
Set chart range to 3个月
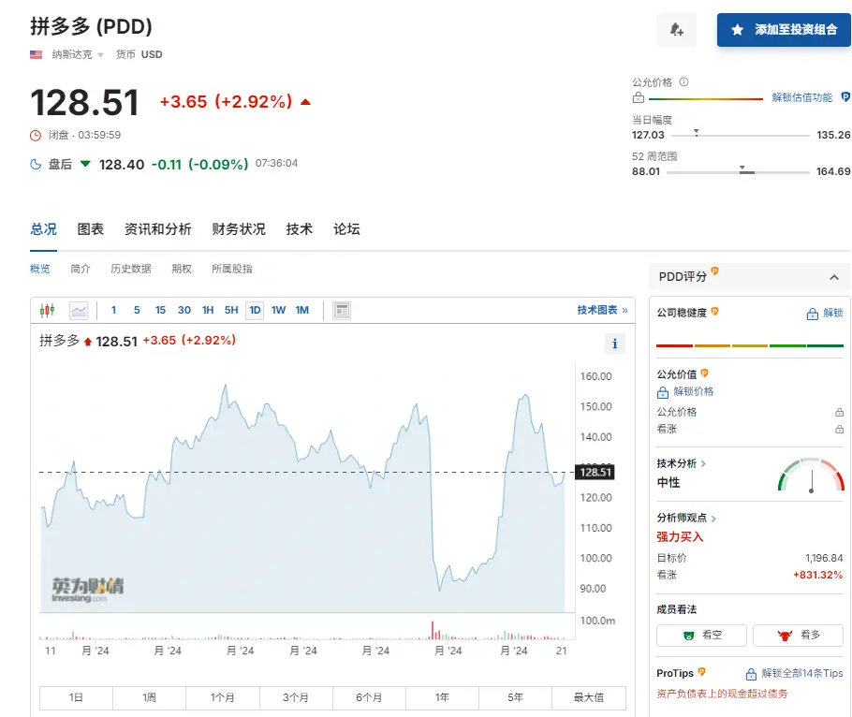point(296,697)
